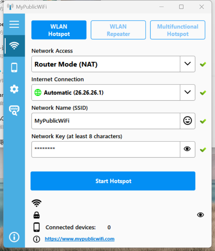This screenshot has width=215, height=251.
Task: Expand the Internet Connection dropdown arrow
Action: point(187,92)
